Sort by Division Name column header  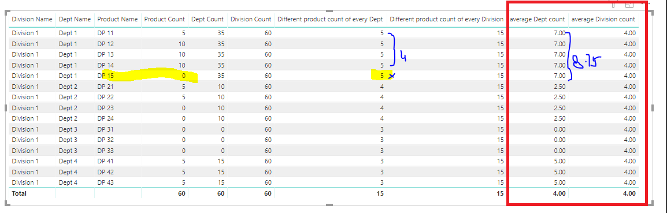coord(32,19)
